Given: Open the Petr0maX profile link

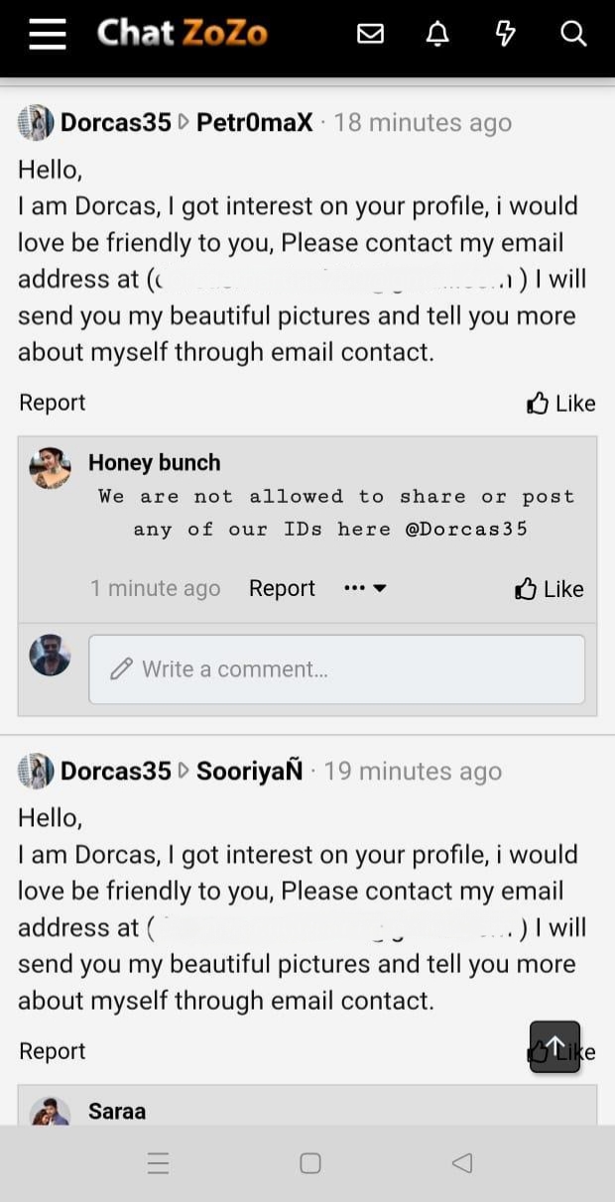Looking at the screenshot, I should coord(254,123).
